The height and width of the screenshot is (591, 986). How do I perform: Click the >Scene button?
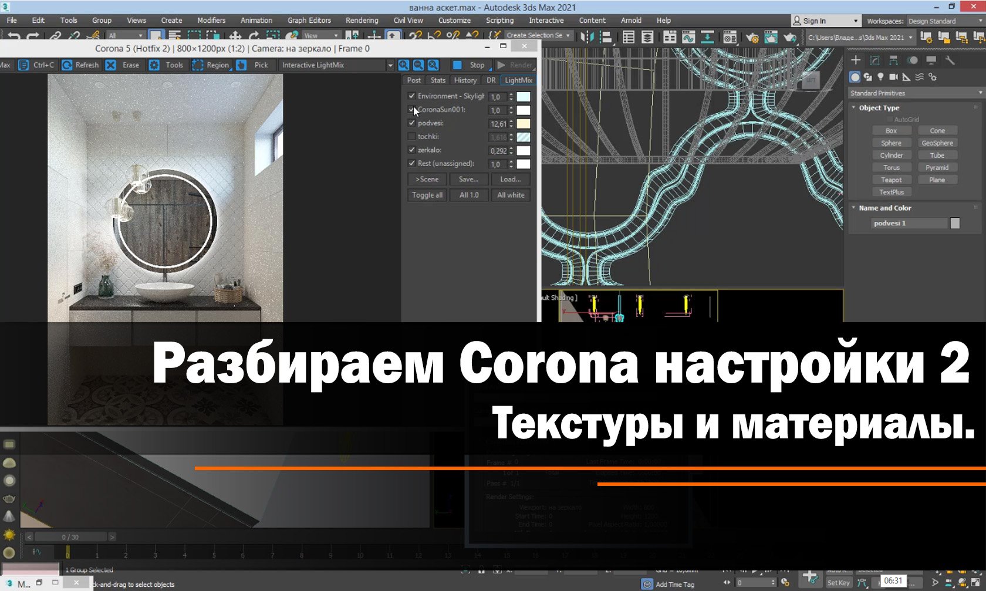[x=427, y=179]
